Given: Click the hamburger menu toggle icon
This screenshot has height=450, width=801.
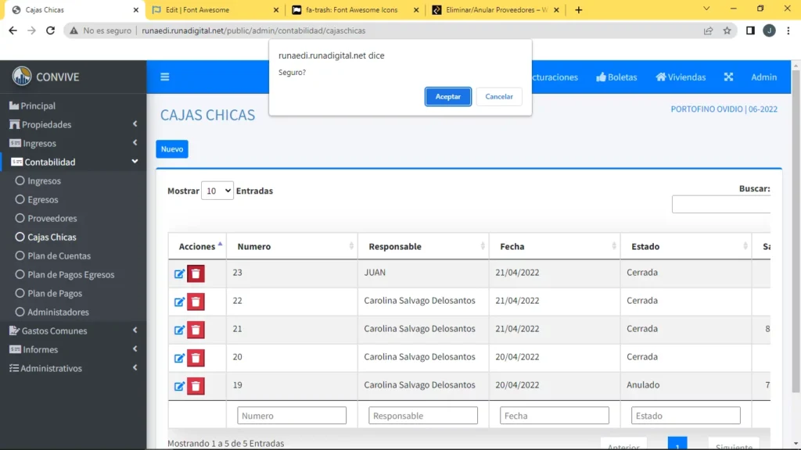Looking at the screenshot, I should coord(165,77).
